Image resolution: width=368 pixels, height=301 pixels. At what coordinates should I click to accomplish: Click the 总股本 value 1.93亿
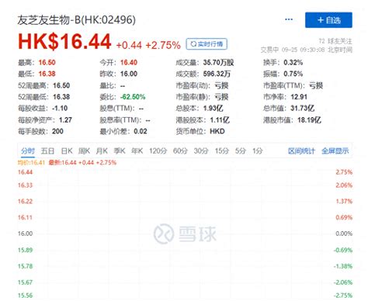(x=214, y=108)
